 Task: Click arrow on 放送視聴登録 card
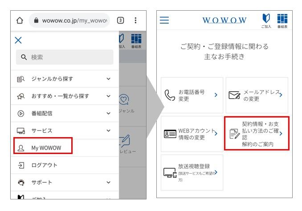pyautogui.click(x=216, y=172)
